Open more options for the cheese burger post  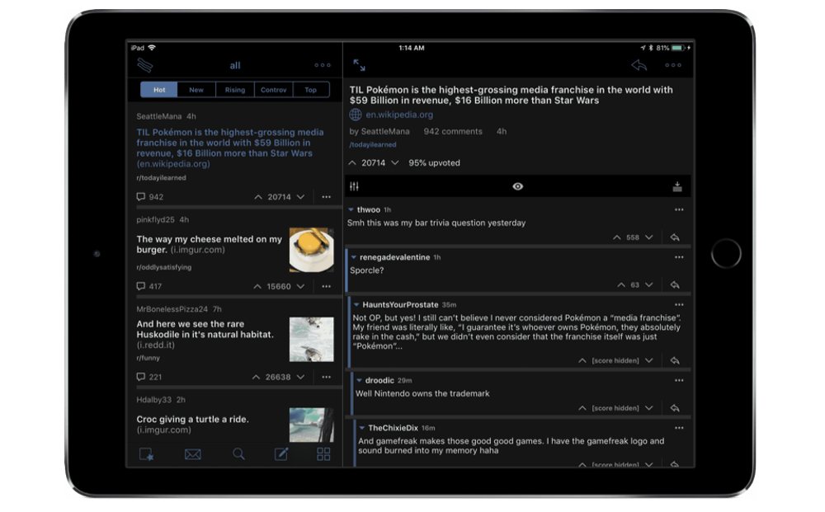coord(326,286)
